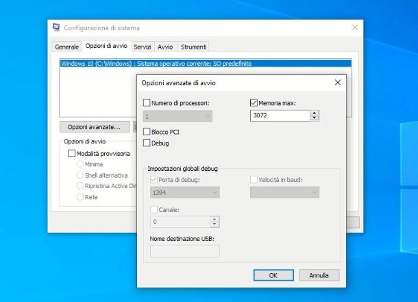Enable the Debug checkbox
The height and width of the screenshot is (302, 418).
coord(147,143)
